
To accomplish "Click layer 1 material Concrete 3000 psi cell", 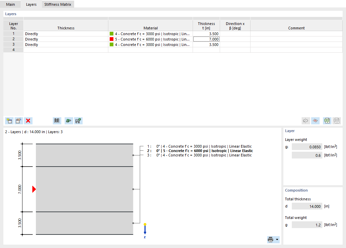I will coord(151,34).
